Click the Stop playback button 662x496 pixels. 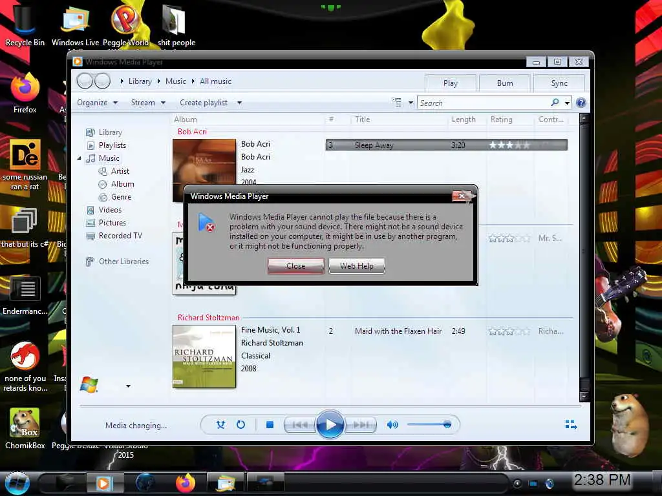[270, 425]
